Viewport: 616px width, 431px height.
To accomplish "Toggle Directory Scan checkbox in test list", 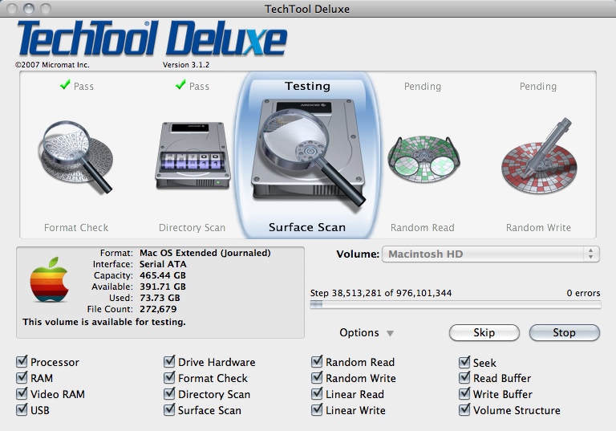I will (x=169, y=394).
